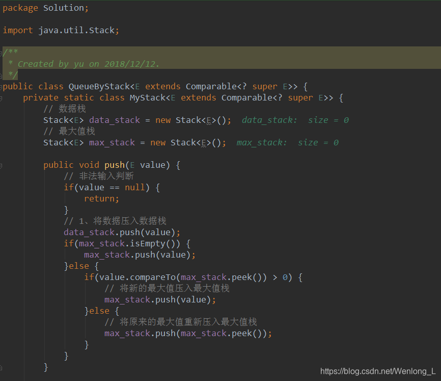The width and height of the screenshot is (441, 381).
Task: Click the class name 'MyStack'
Action: click(147, 98)
